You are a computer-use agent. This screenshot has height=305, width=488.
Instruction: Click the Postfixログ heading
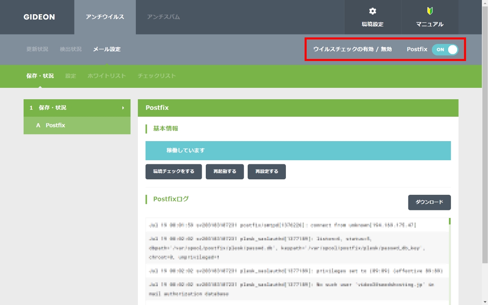171,199
